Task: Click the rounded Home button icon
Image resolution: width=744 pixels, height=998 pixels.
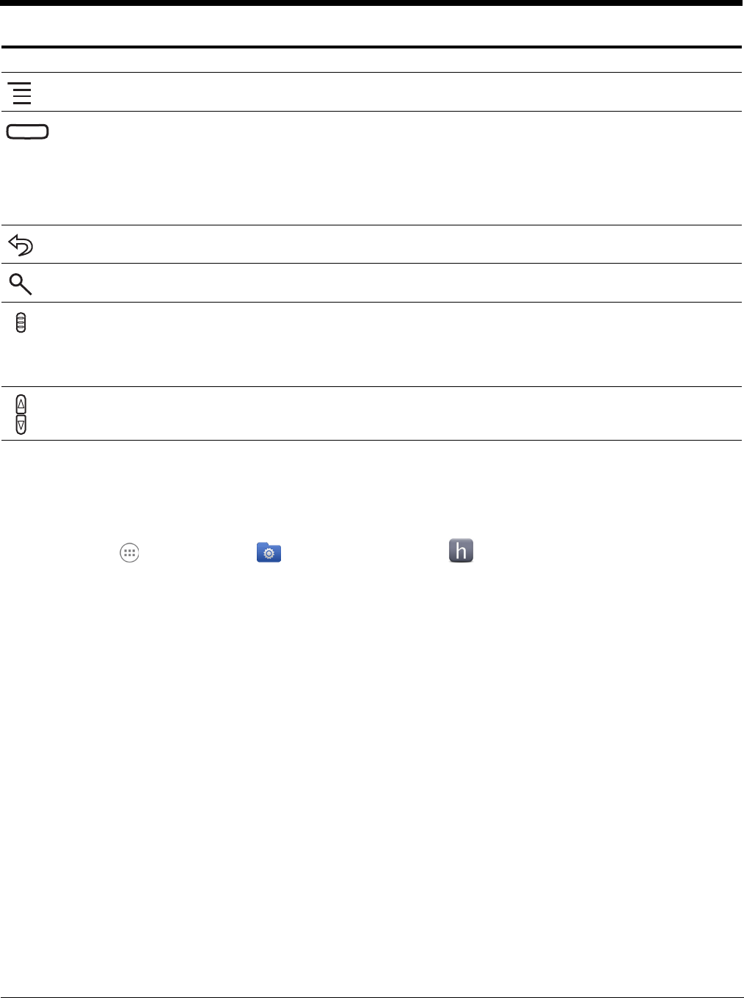Action: (x=28, y=132)
